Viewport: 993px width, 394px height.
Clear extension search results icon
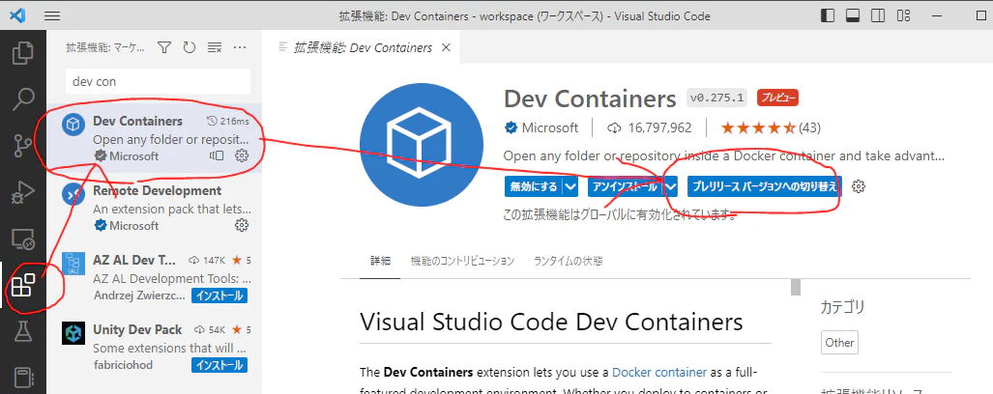click(215, 47)
